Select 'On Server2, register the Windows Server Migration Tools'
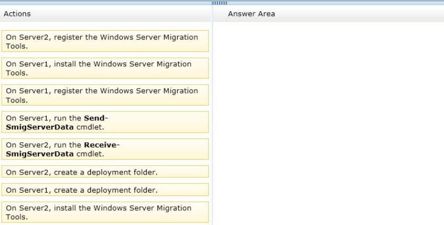This screenshot has height=225, width=444. coord(105,41)
